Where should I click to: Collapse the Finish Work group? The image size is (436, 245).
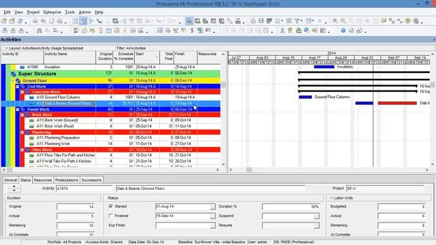click(x=18, y=110)
